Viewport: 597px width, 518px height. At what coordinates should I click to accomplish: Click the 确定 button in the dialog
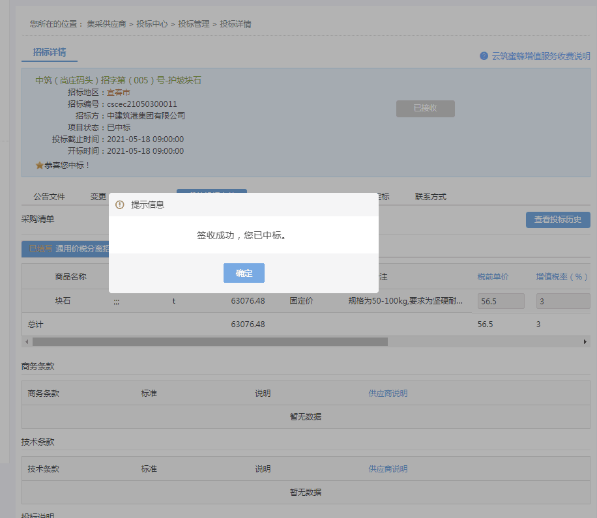tap(244, 273)
